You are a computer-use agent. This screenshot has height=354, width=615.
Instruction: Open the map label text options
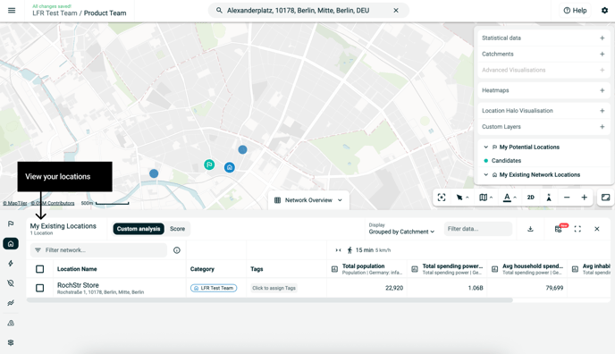510,198
